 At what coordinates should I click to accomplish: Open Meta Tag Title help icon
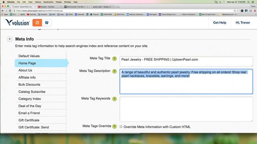tap(114, 59)
